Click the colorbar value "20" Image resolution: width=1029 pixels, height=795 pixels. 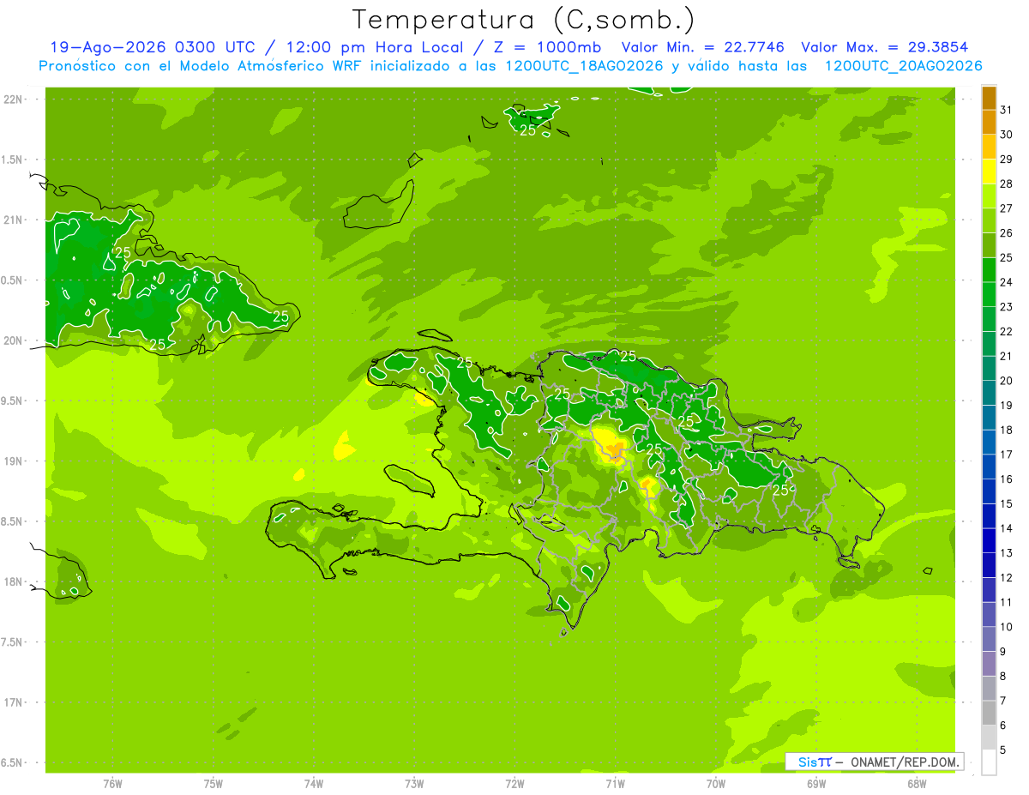pos(1007,380)
